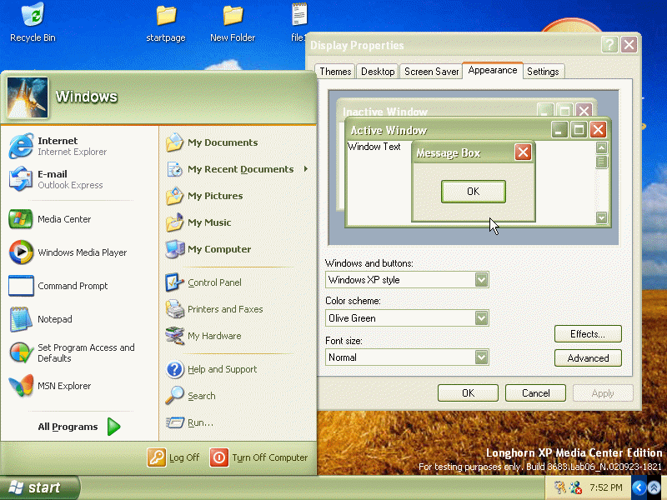Viewport: 667px width, 500px height.
Task: Switch to the Screen Saver tab
Action: click(x=431, y=72)
